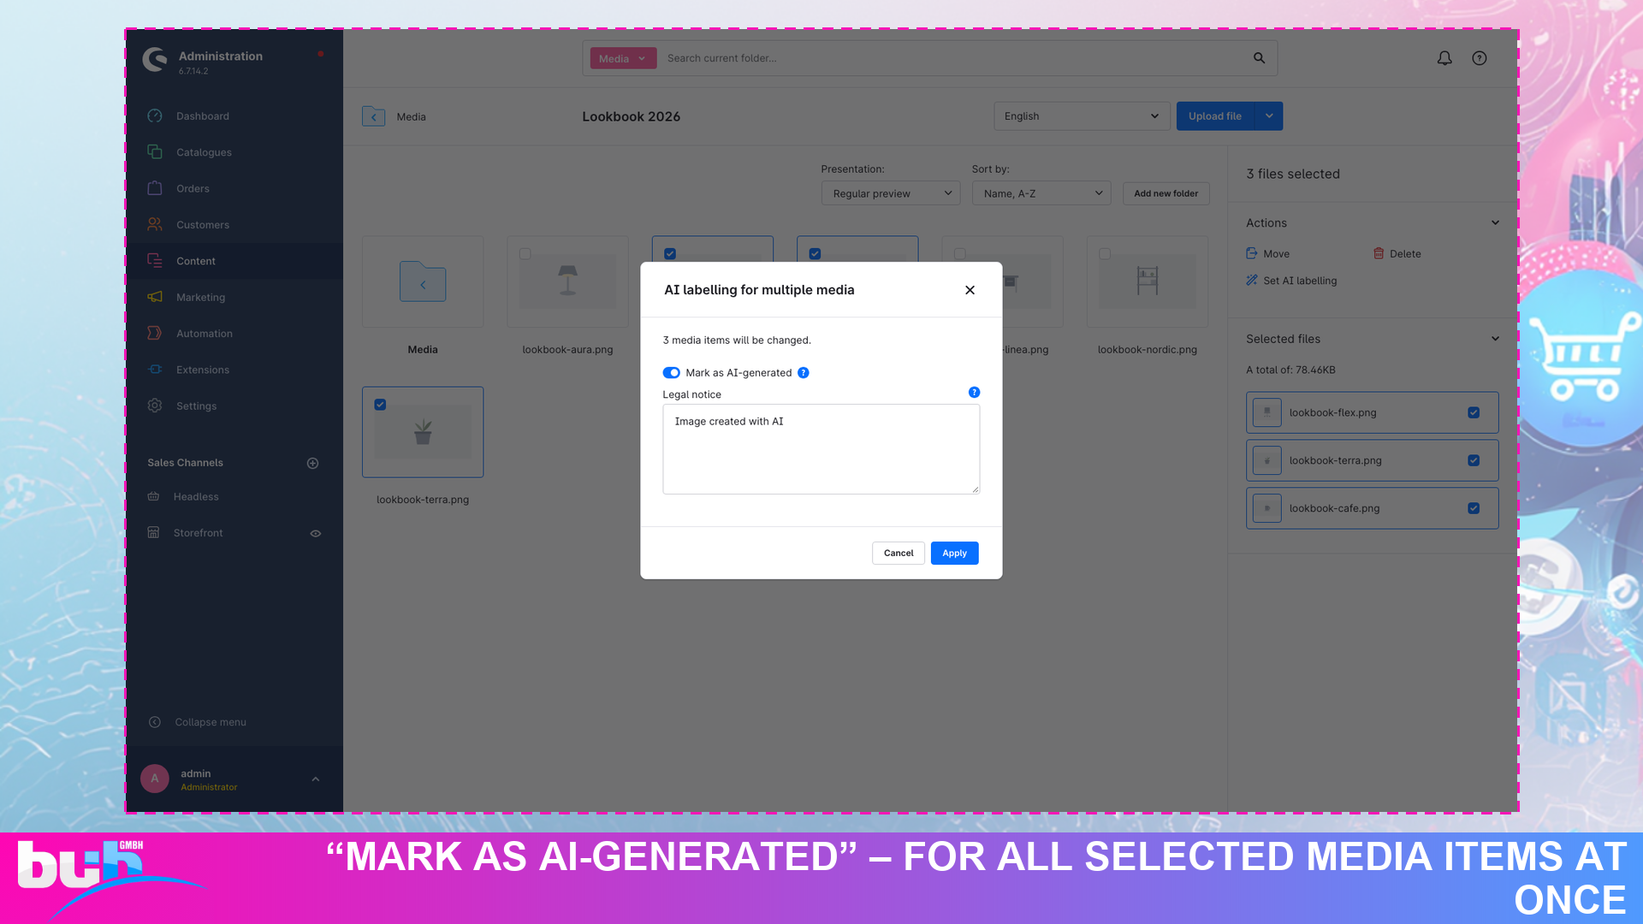
Task: Open the Orders sidebar icon
Action: 155,188
